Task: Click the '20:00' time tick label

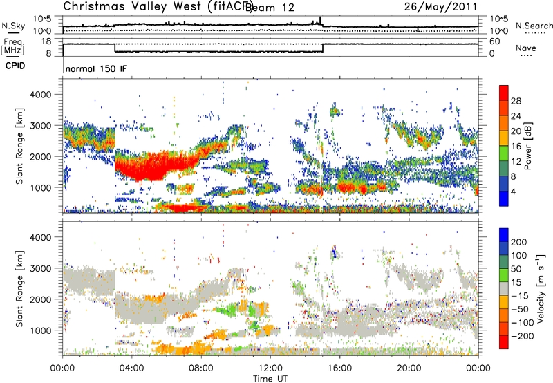Action: click(x=409, y=368)
